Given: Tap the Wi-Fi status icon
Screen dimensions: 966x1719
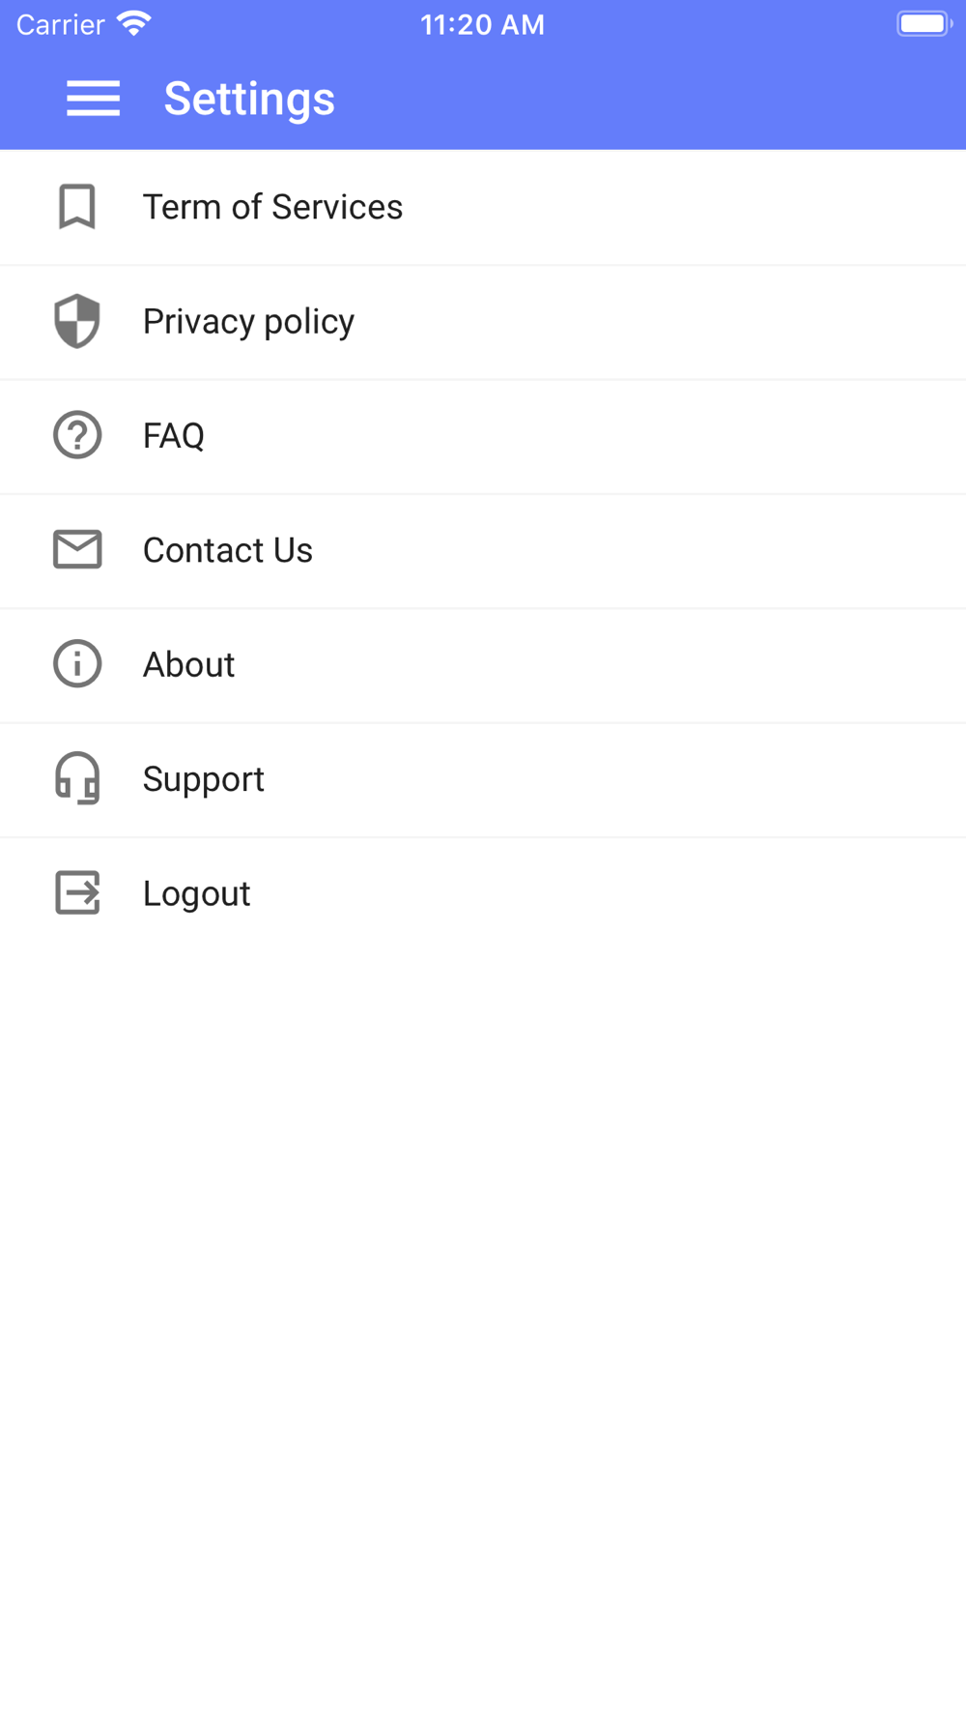Looking at the screenshot, I should coord(134,24).
